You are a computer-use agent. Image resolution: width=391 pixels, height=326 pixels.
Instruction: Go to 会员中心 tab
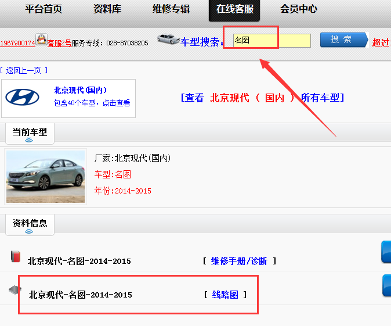point(299,9)
